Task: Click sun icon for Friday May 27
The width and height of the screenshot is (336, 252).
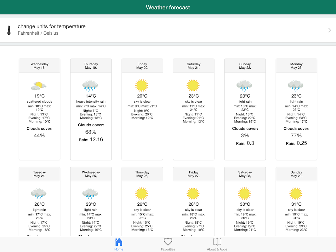Action: (x=193, y=193)
